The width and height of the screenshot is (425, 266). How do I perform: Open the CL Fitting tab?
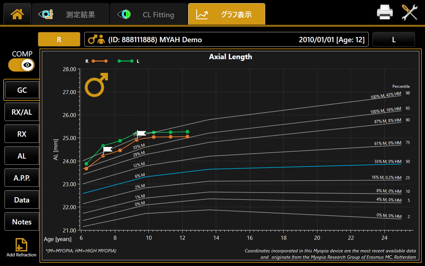pos(148,14)
